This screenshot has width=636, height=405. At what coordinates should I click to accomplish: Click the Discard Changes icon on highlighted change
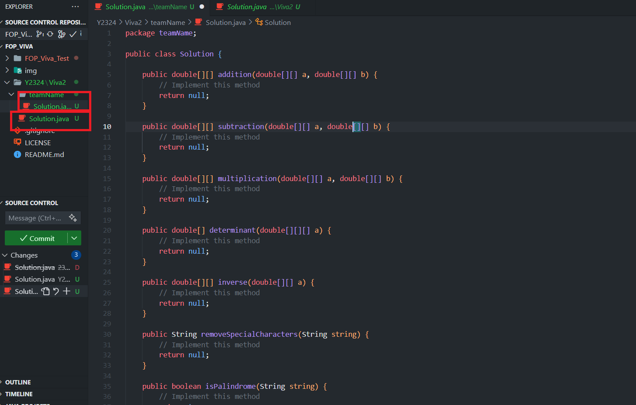tap(56, 291)
